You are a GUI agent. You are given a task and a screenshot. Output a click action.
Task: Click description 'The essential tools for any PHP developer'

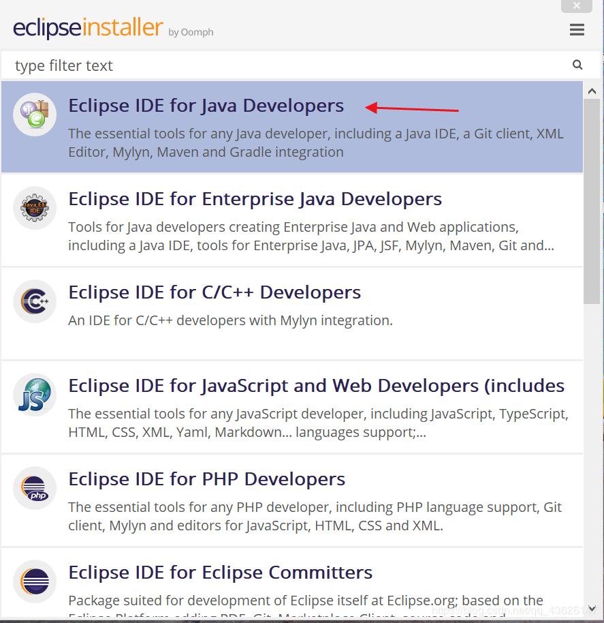click(315, 516)
